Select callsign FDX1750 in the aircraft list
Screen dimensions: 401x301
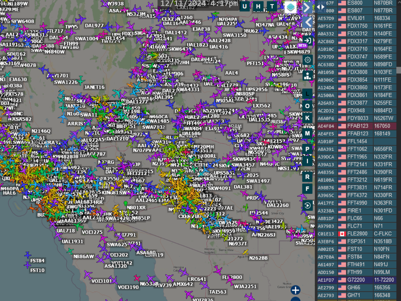point(357,26)
